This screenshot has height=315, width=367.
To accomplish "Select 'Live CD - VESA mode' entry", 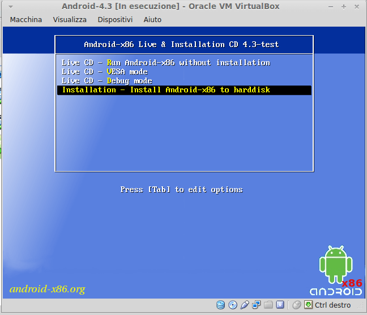I will [x=184, y=72].
